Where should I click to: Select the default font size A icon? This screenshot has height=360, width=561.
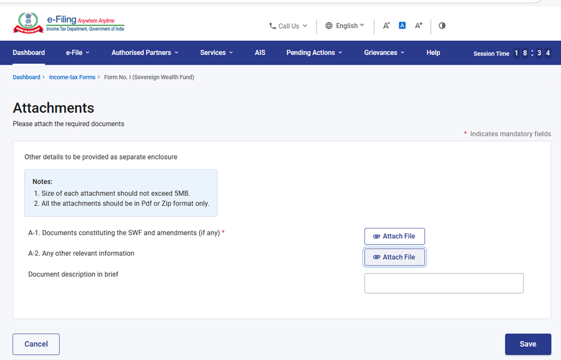402,26
